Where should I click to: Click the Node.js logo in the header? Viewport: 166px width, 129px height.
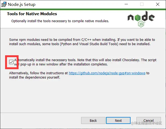tap(141, 19)
